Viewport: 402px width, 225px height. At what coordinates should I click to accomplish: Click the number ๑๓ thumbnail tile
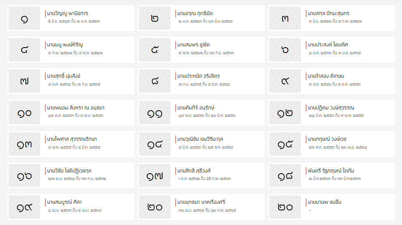pyautogui.click(x=24, y=144)
